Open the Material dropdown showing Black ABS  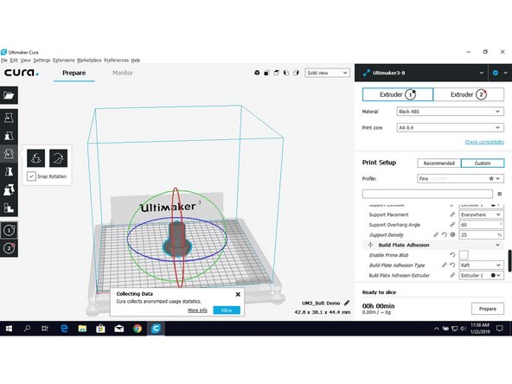(x=451, y=112)
